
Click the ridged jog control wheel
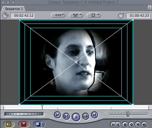24,114
